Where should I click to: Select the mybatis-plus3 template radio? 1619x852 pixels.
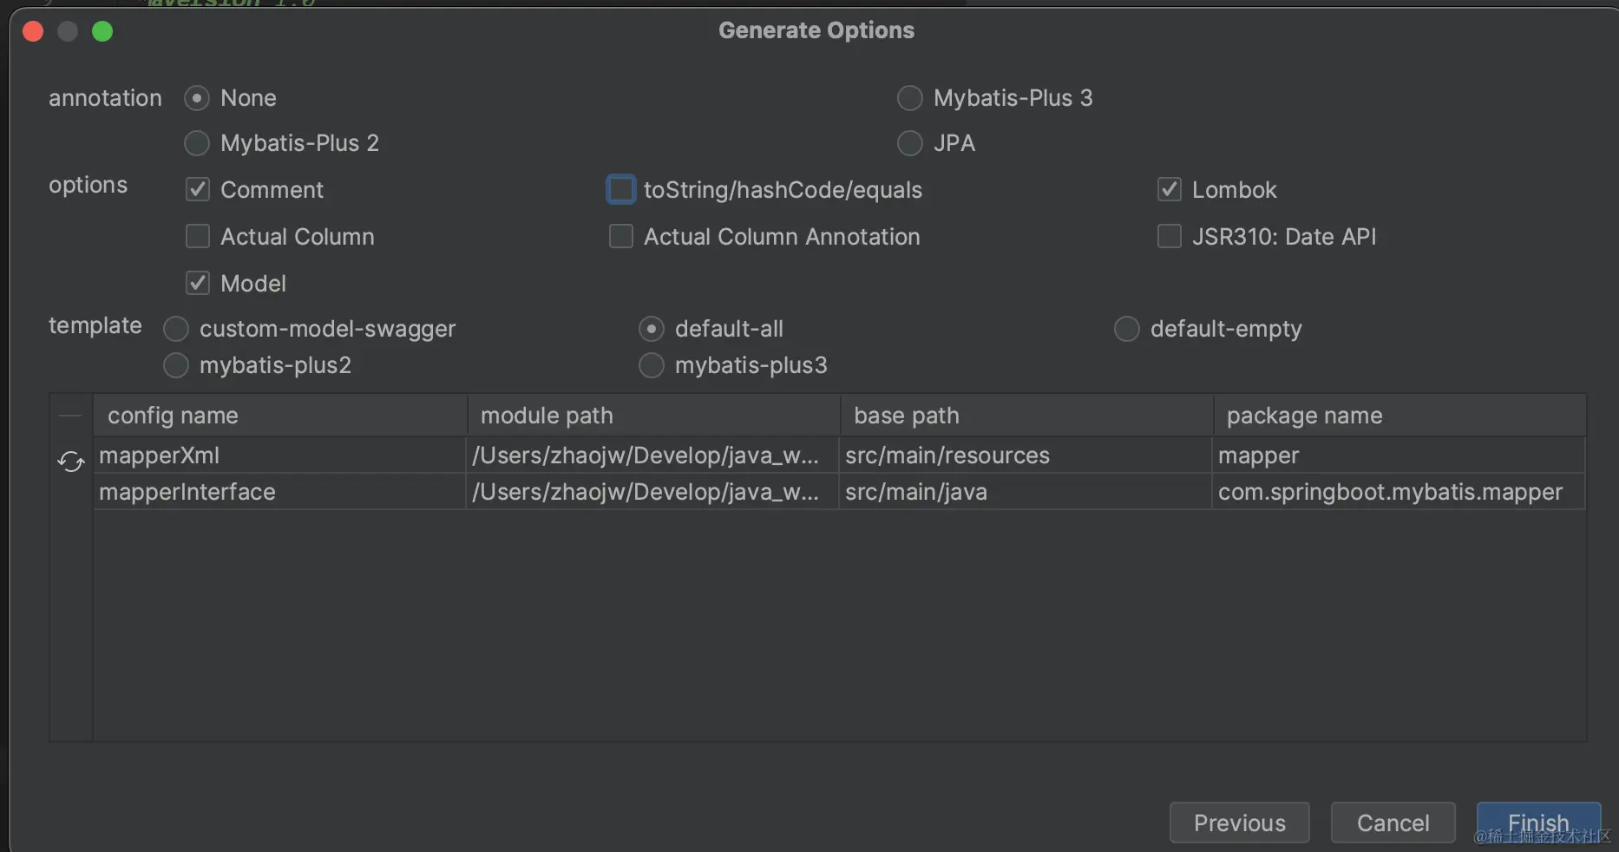652,365
